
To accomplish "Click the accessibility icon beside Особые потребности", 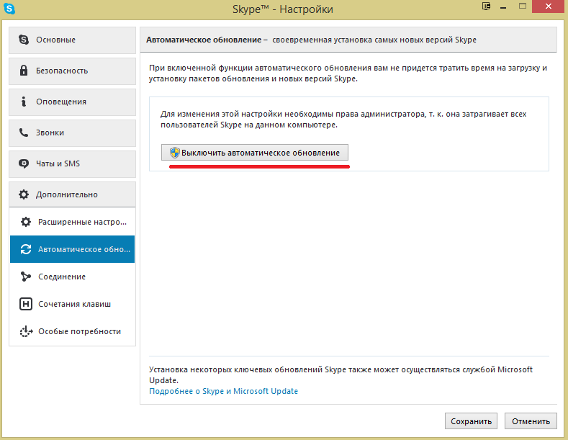I will (26, 331).
